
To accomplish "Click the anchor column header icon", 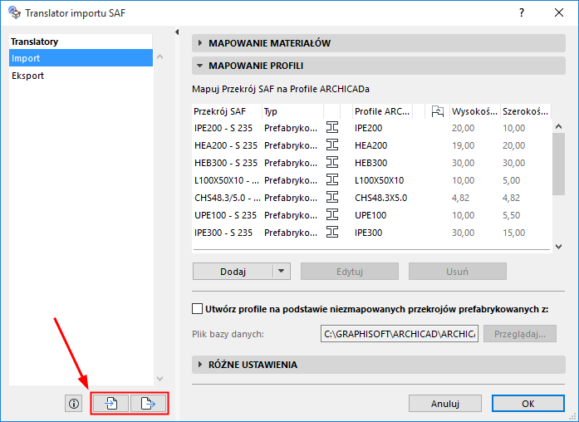I will tap(438, 111).
